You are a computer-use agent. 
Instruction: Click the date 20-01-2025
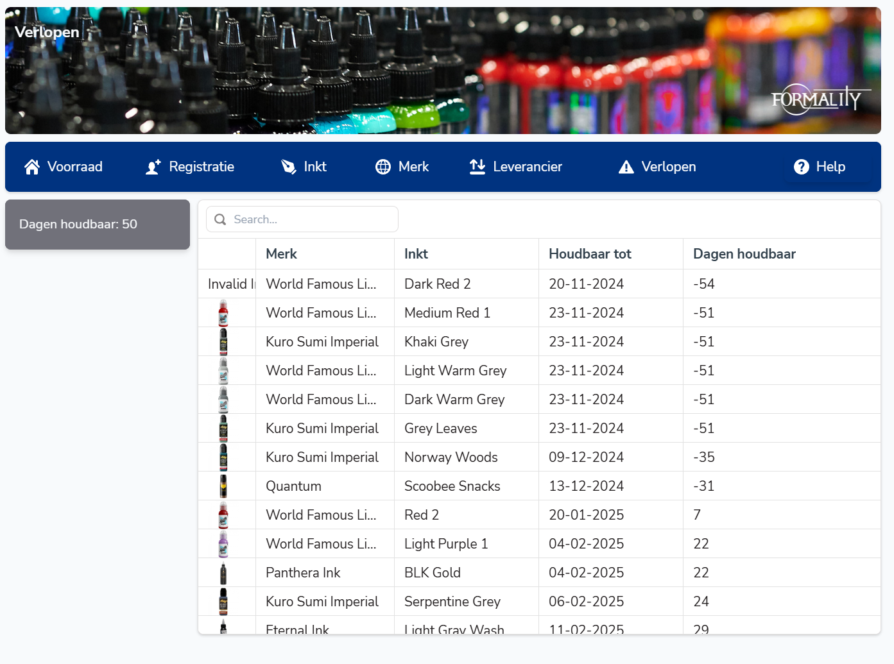586,515
